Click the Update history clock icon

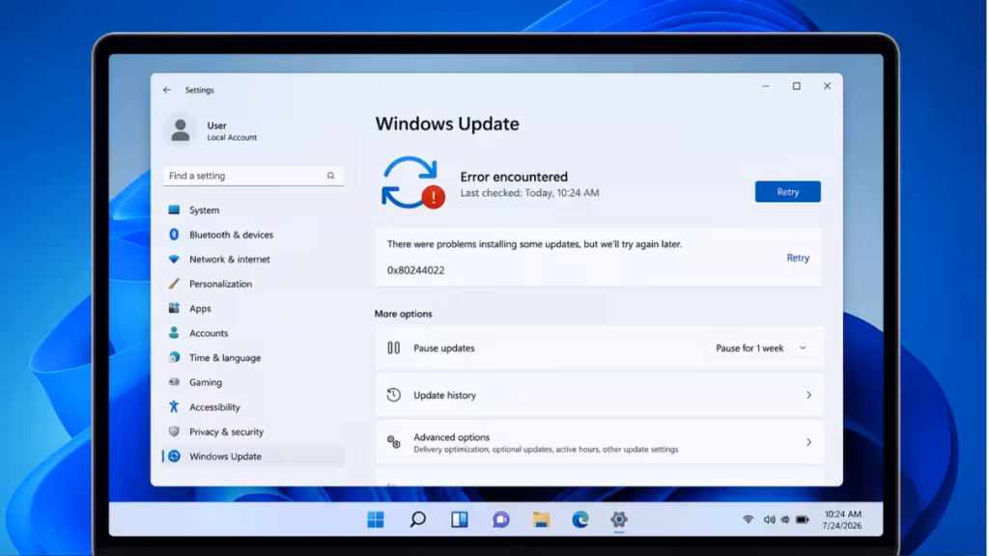tap(394, 395)
